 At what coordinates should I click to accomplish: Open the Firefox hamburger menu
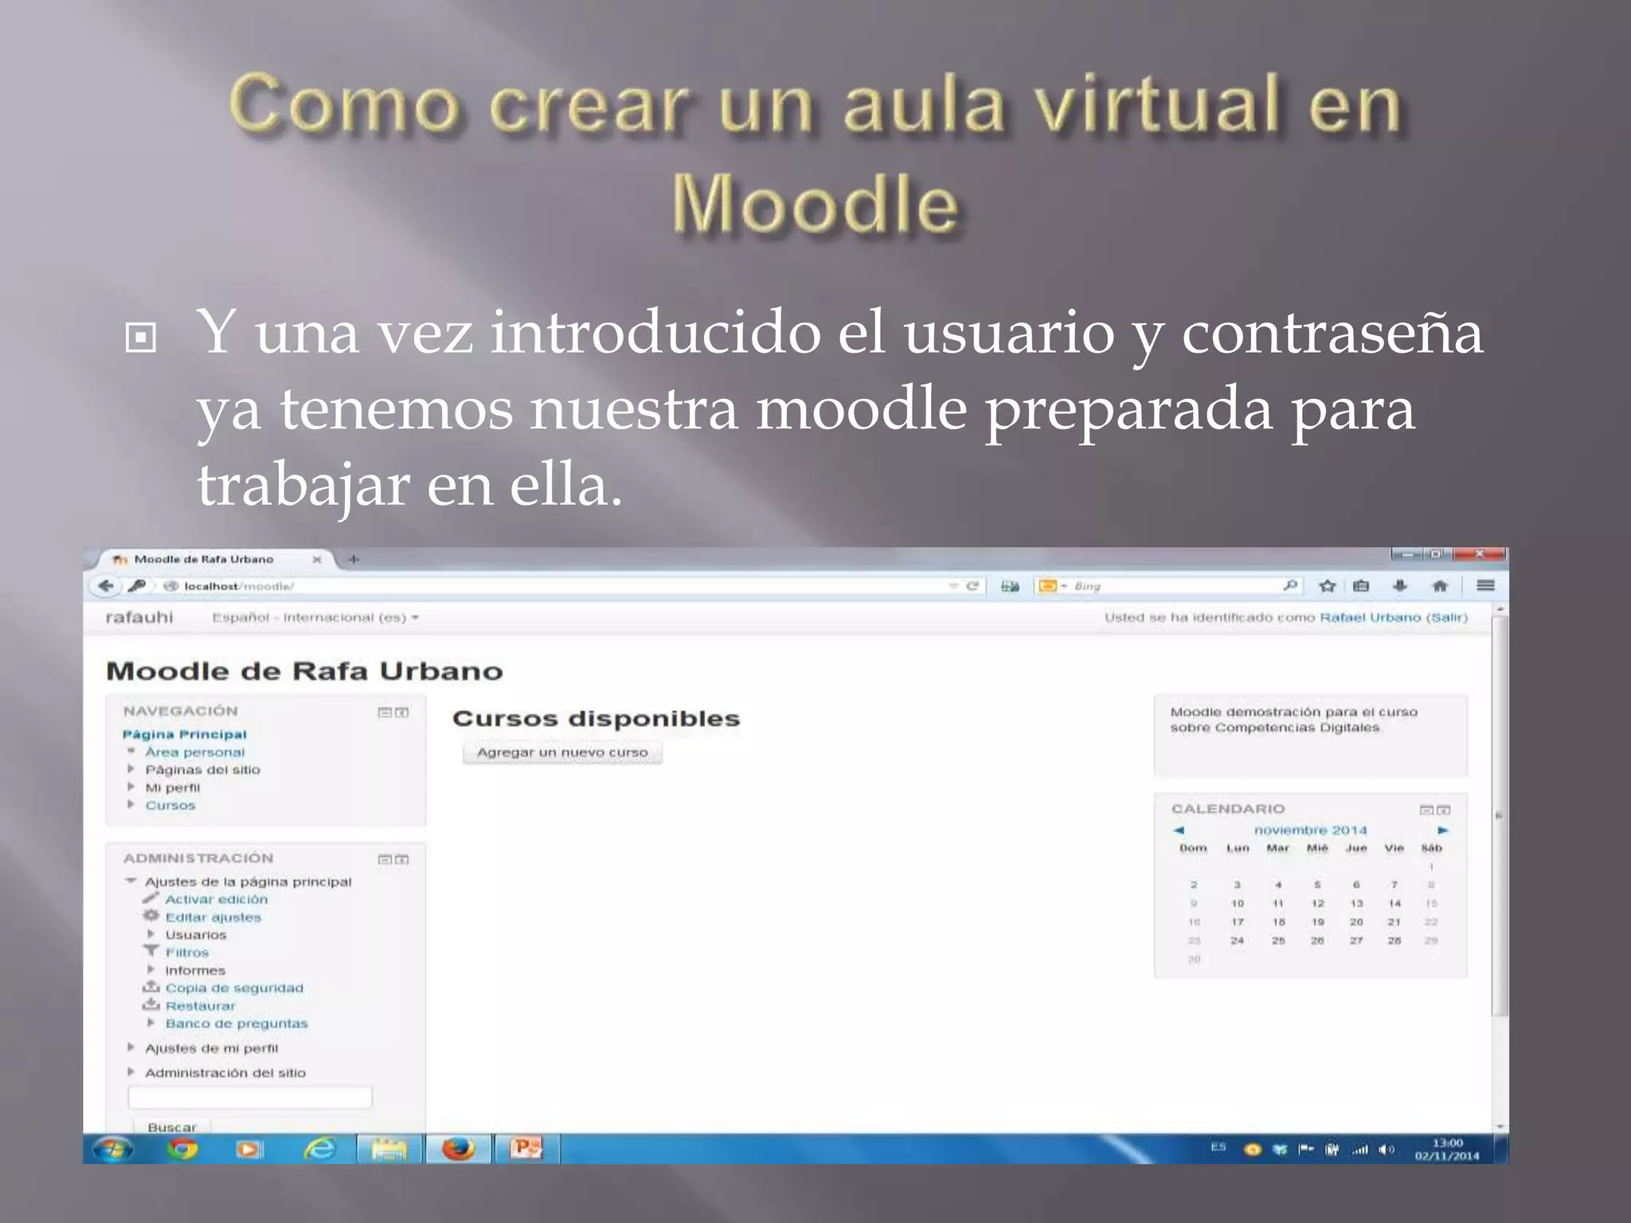tap(1485, 585)
